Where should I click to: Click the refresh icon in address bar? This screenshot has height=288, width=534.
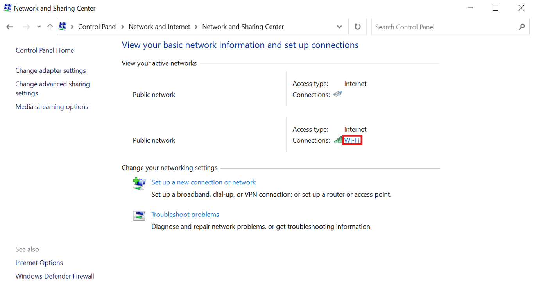click(357, 27)
